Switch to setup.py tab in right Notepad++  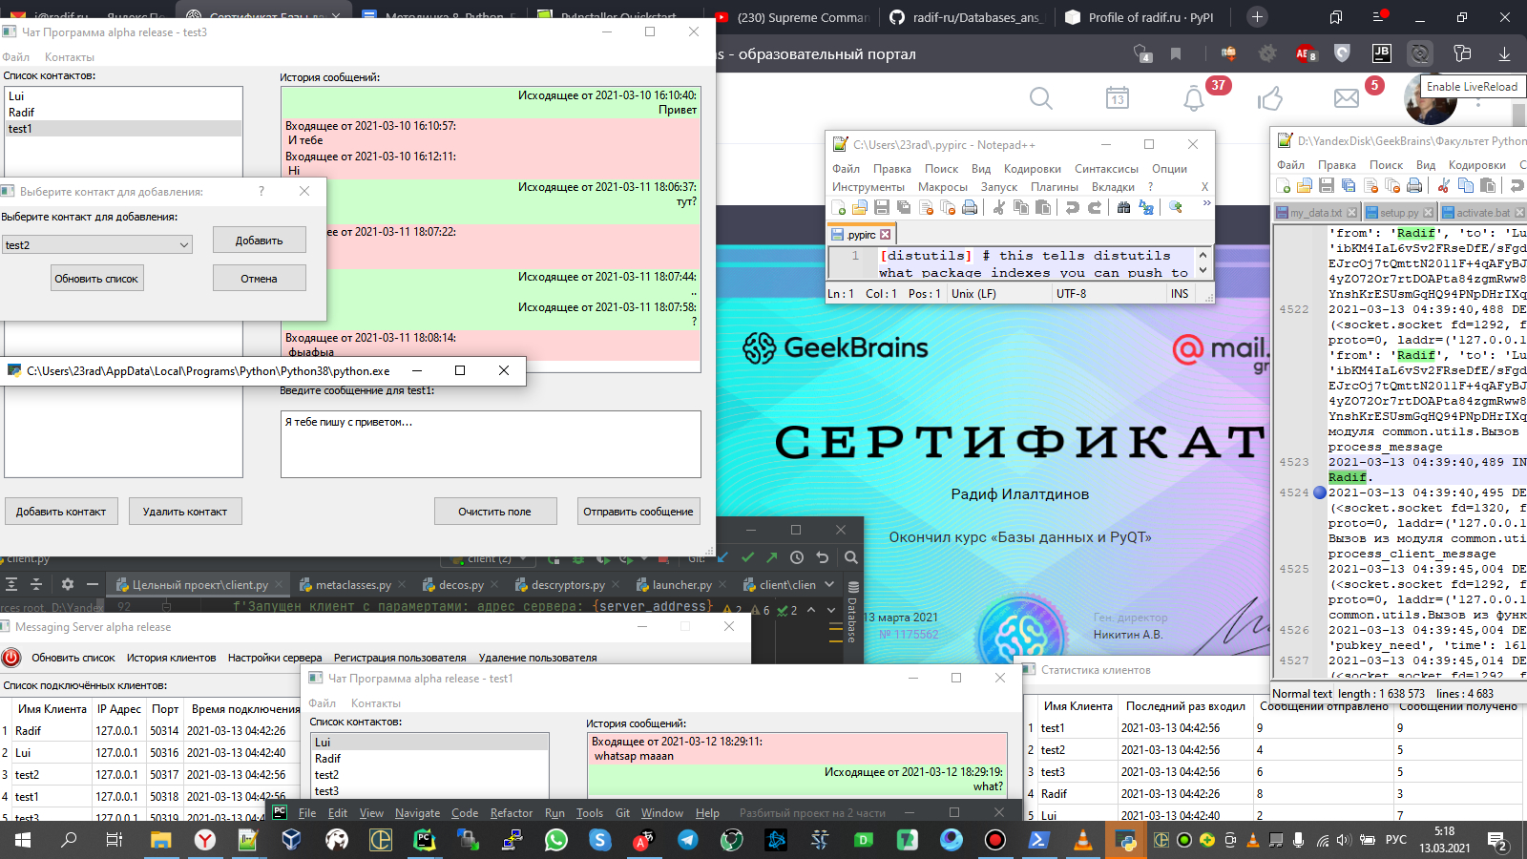point(1398,213)
